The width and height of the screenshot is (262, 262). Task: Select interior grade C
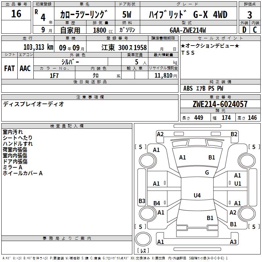[x=255, y=30]
